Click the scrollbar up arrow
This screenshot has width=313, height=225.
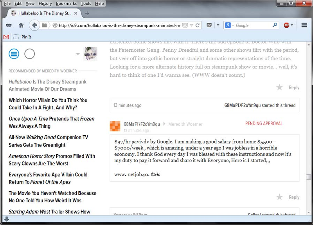[x=309, y=45]
